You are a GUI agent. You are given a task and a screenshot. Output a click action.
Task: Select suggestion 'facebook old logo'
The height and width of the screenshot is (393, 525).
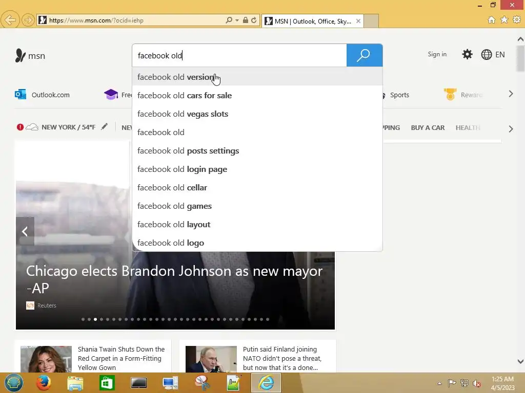[x=257, y=243]
